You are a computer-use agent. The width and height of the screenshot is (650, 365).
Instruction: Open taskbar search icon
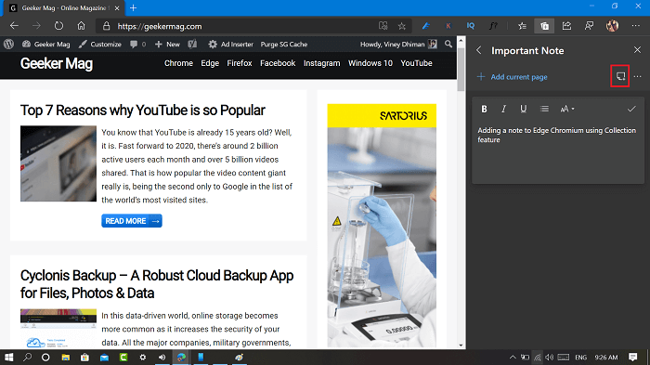(x=27, y=358)
